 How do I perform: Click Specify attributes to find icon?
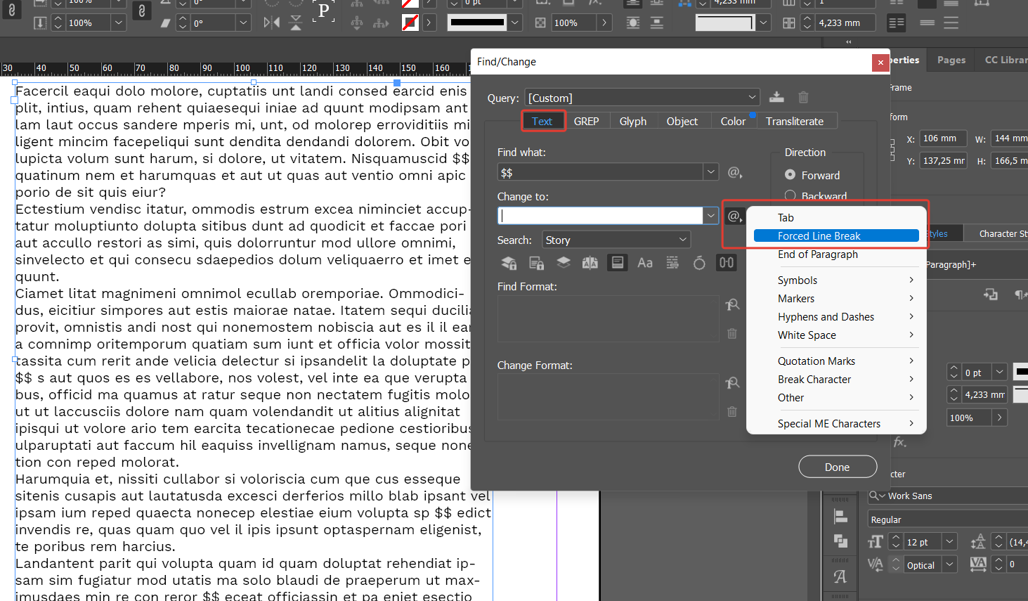tap(731, 304)
